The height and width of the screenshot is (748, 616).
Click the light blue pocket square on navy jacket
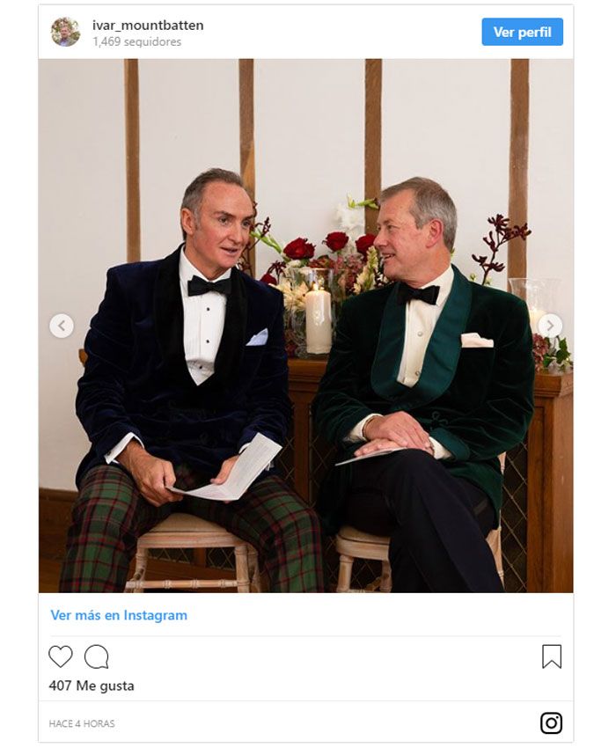(x=258, y=337)
